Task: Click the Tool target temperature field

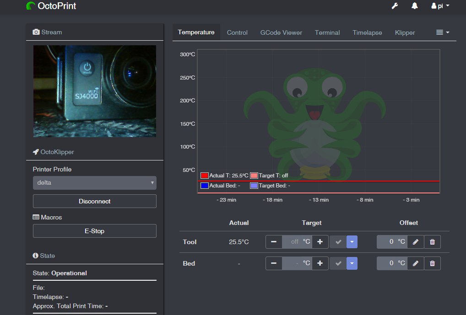Action: pos(297,242)
